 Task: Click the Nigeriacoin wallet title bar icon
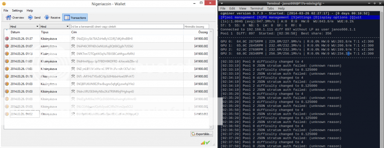click(x=4, y=4)
